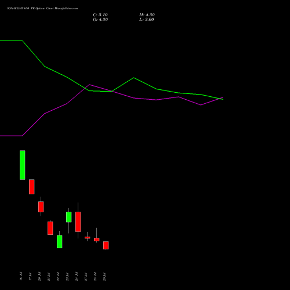Click the 17 Jul date label
Screen dimensions: 290x290
pos(30,276)
